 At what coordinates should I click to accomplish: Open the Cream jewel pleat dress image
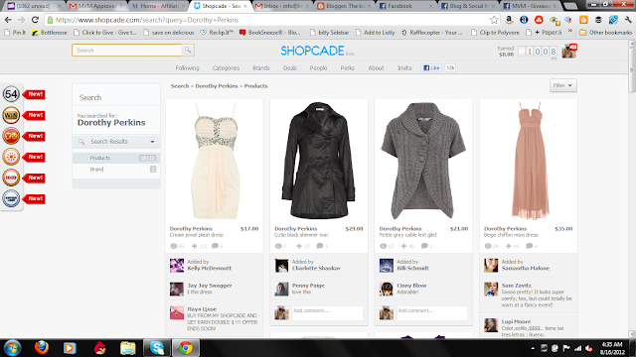[x=215, y=161]
